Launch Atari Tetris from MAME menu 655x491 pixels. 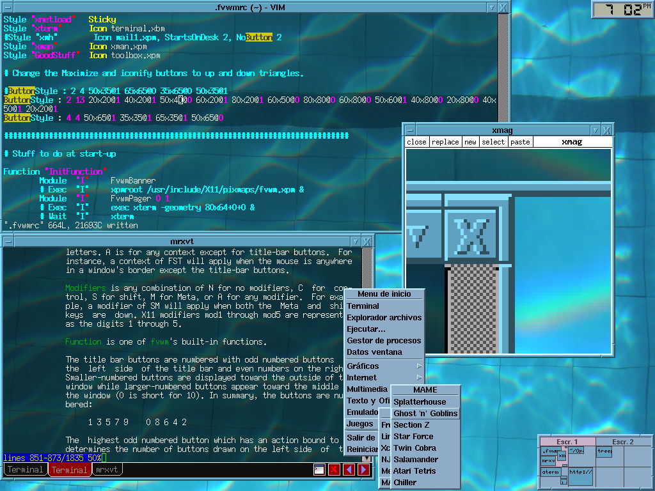point(425,471)
